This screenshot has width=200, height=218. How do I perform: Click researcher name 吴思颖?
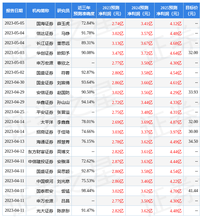click(63, 171)
